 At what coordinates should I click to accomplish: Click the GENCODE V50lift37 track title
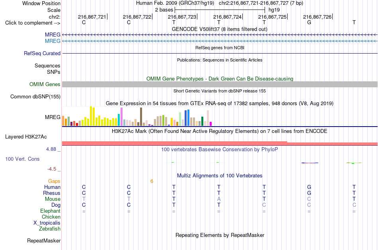(219, 29)
